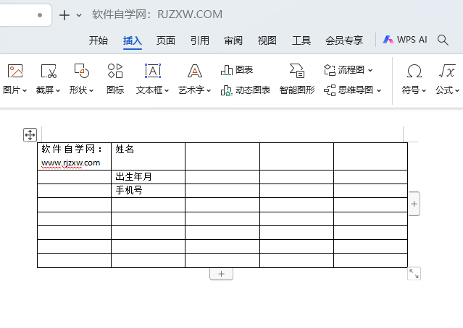The width and height of the screenshot is (463, 328).
Task: Expand the 公式 dropdown arrow
Action: [457, 91]
